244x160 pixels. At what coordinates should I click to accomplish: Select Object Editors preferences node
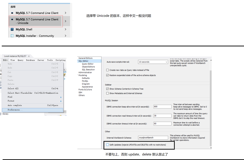pos(88,67)
